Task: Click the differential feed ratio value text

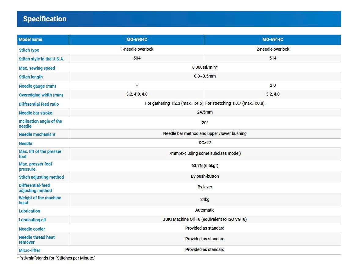Action: point(205,103)
